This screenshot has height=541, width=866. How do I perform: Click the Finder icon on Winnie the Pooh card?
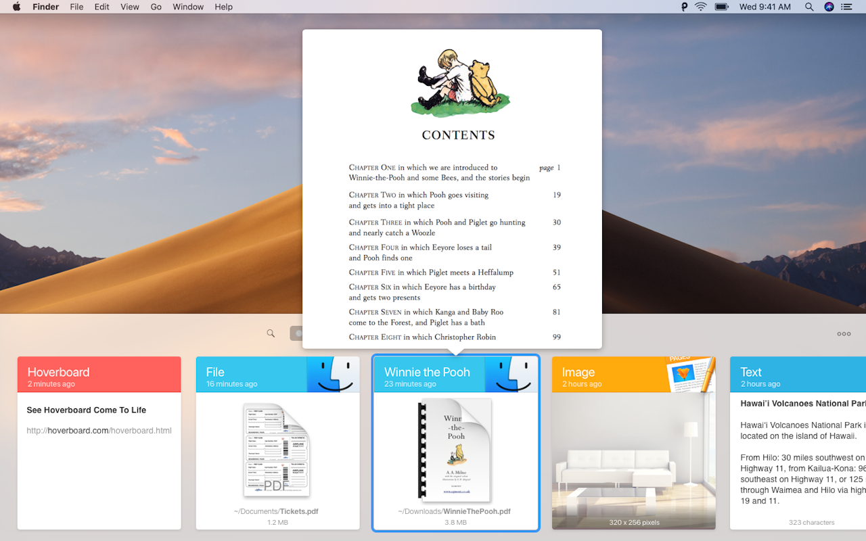click(x=511, y=374)
